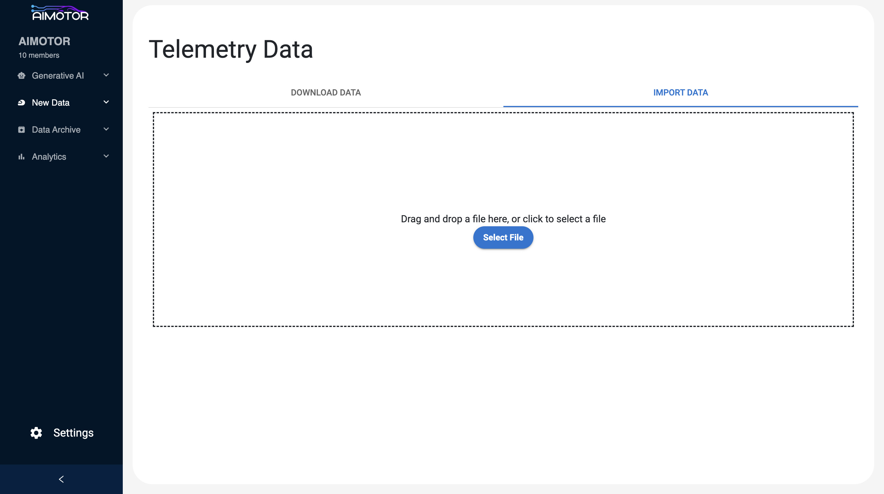Click the AIMOTOR team name heading

44,41
